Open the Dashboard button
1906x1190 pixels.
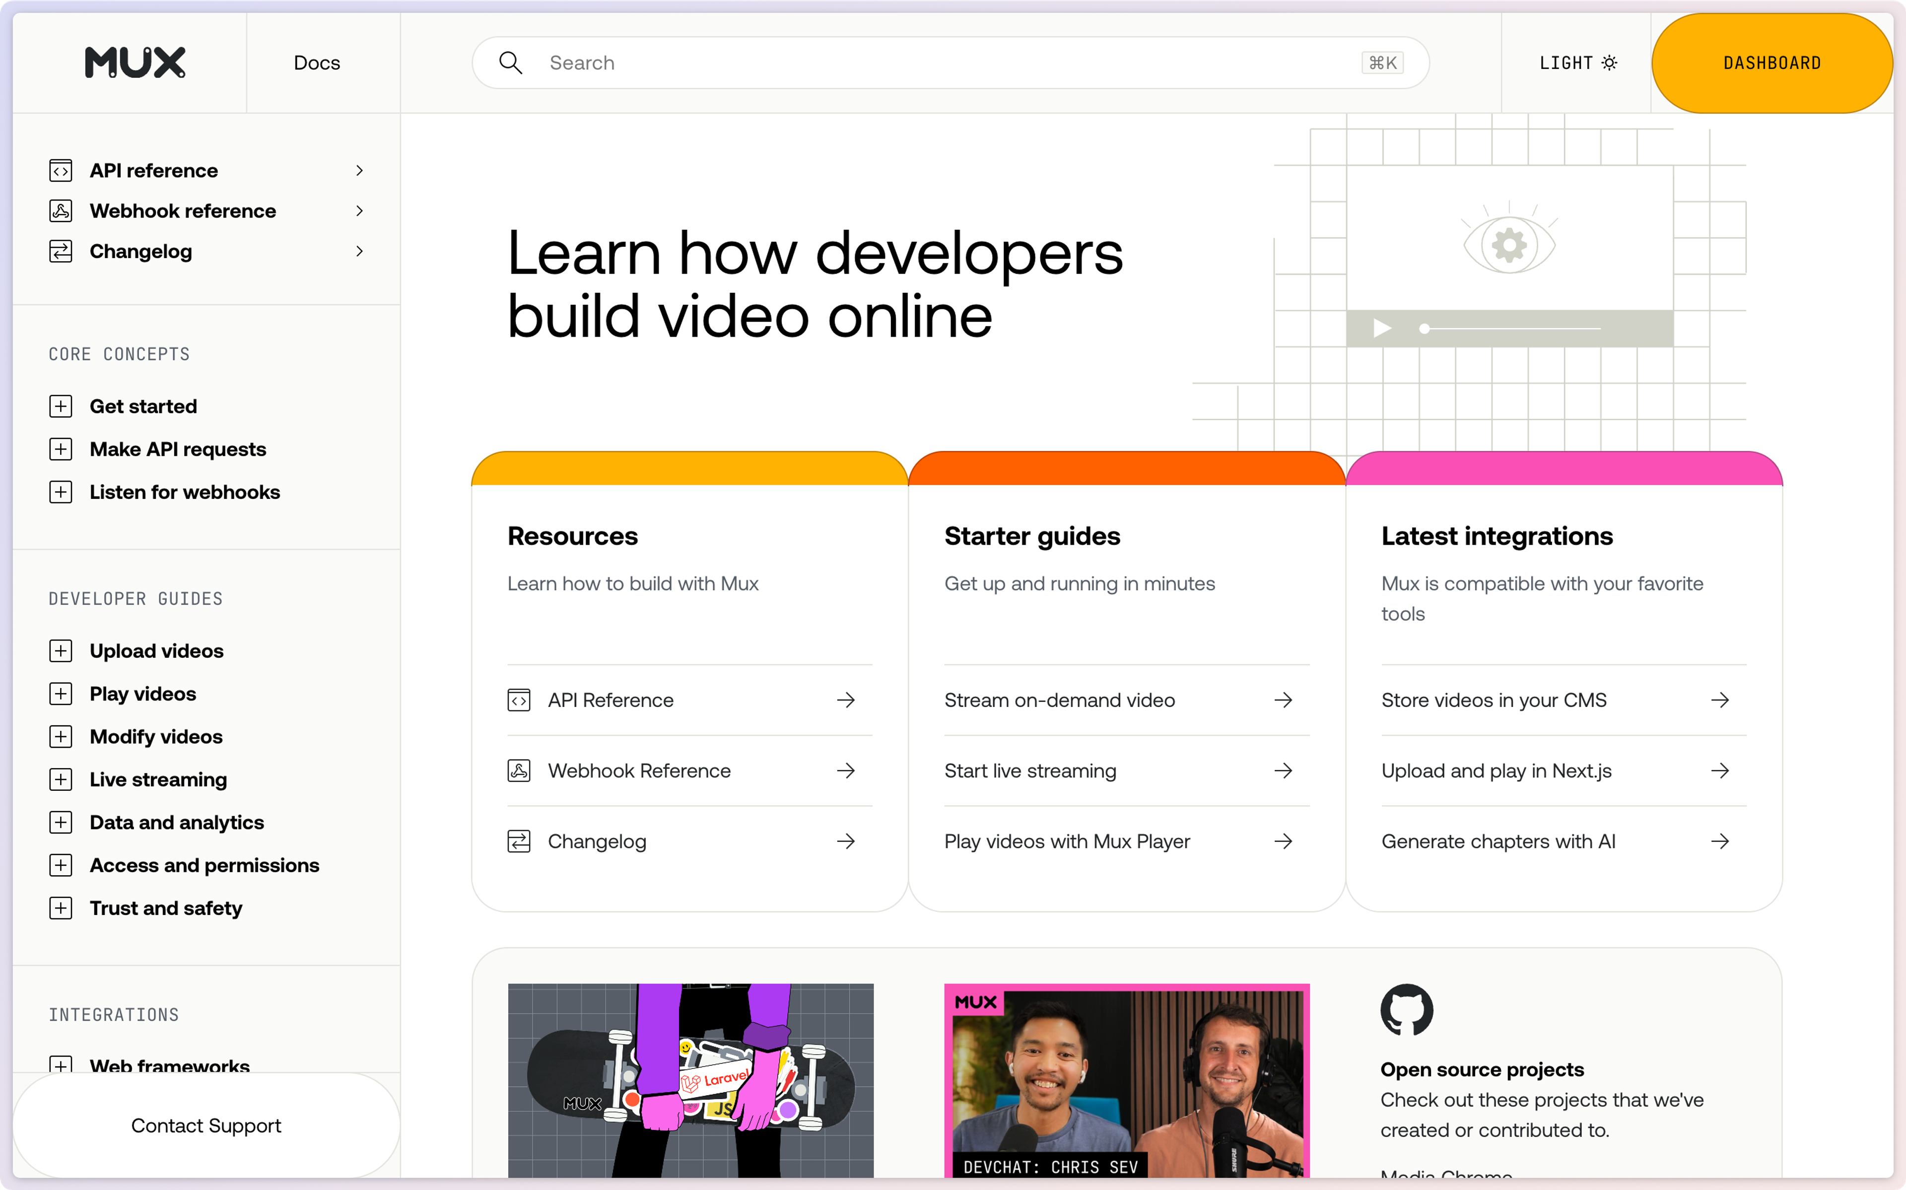1771,62
